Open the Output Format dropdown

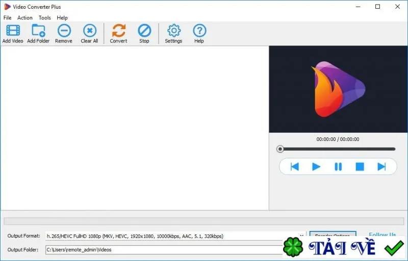(175, 236)
